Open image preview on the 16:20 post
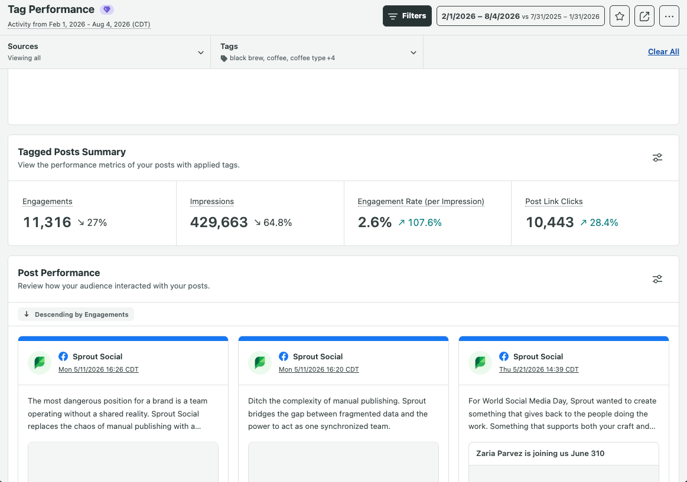 click(344, 462)
